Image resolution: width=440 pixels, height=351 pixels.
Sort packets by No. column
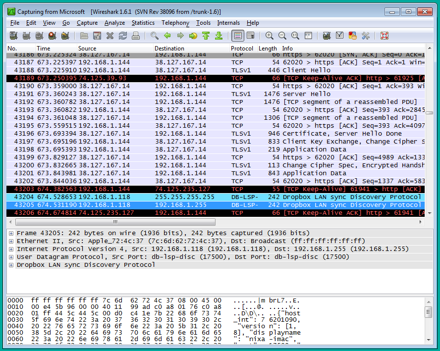coord(21,48)
